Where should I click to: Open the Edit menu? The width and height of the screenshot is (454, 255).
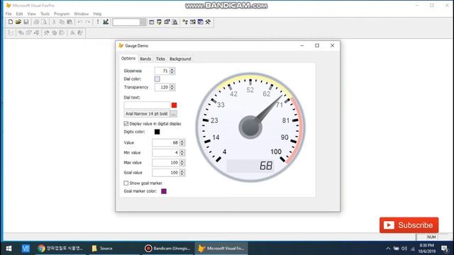tap(19, 13)
